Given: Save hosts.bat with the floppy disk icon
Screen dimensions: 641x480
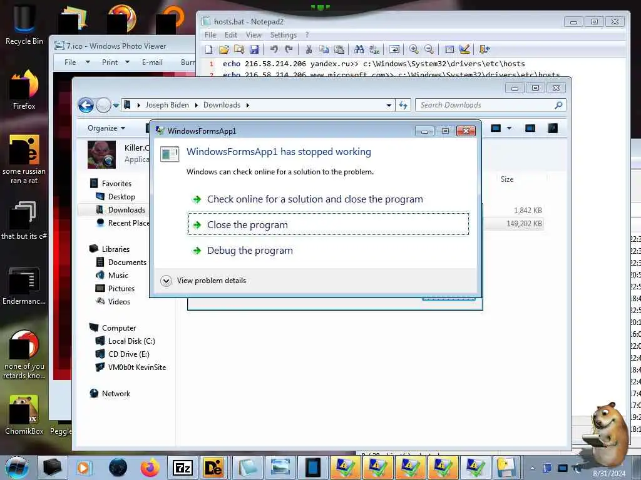Looking at the screenshot, I should [x=254, y=49].
